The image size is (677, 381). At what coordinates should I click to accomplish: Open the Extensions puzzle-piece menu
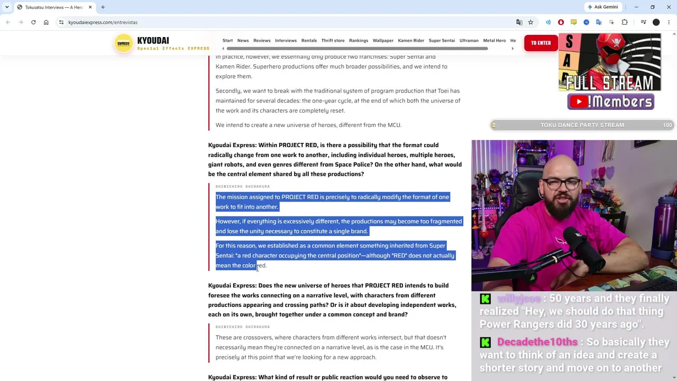point(625,22)
